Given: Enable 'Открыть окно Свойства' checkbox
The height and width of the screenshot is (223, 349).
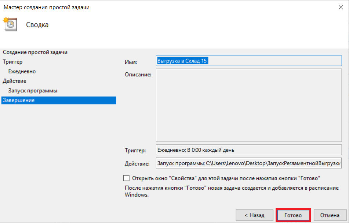Looking at the screenshot, I should [x=126, y=178].
